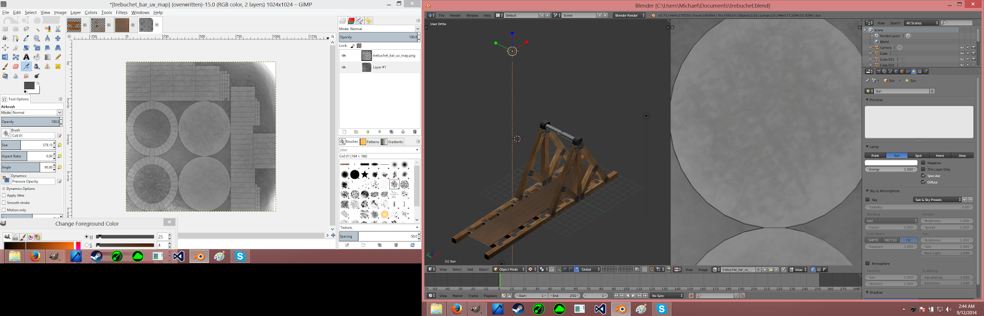Toggle visibility of Layer #1
Screen dimensions: 984x316
(344, 67)
